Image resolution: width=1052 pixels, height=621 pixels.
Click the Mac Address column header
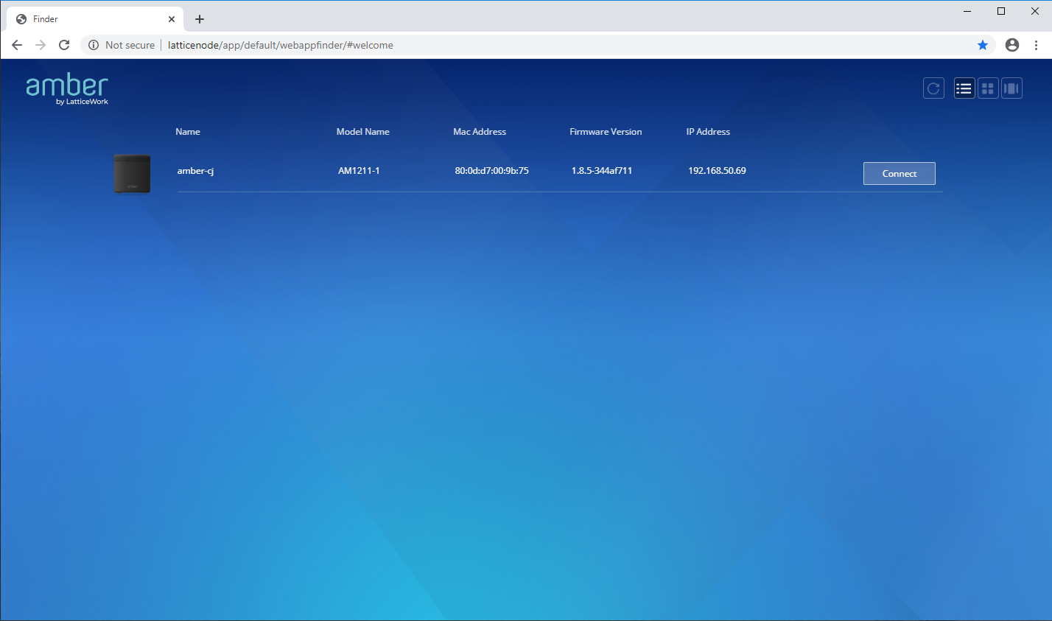[x=480, y=132]
